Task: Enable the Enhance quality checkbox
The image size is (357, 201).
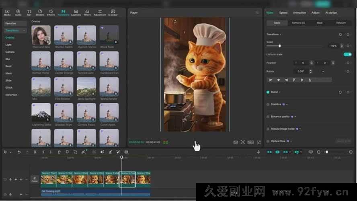Action: tap(268, 117)
